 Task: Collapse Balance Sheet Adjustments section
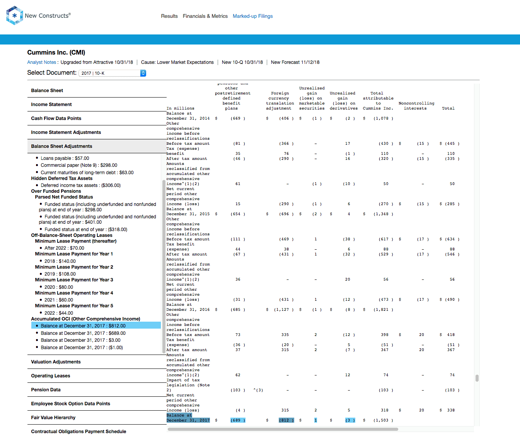[x=97, y=146]
